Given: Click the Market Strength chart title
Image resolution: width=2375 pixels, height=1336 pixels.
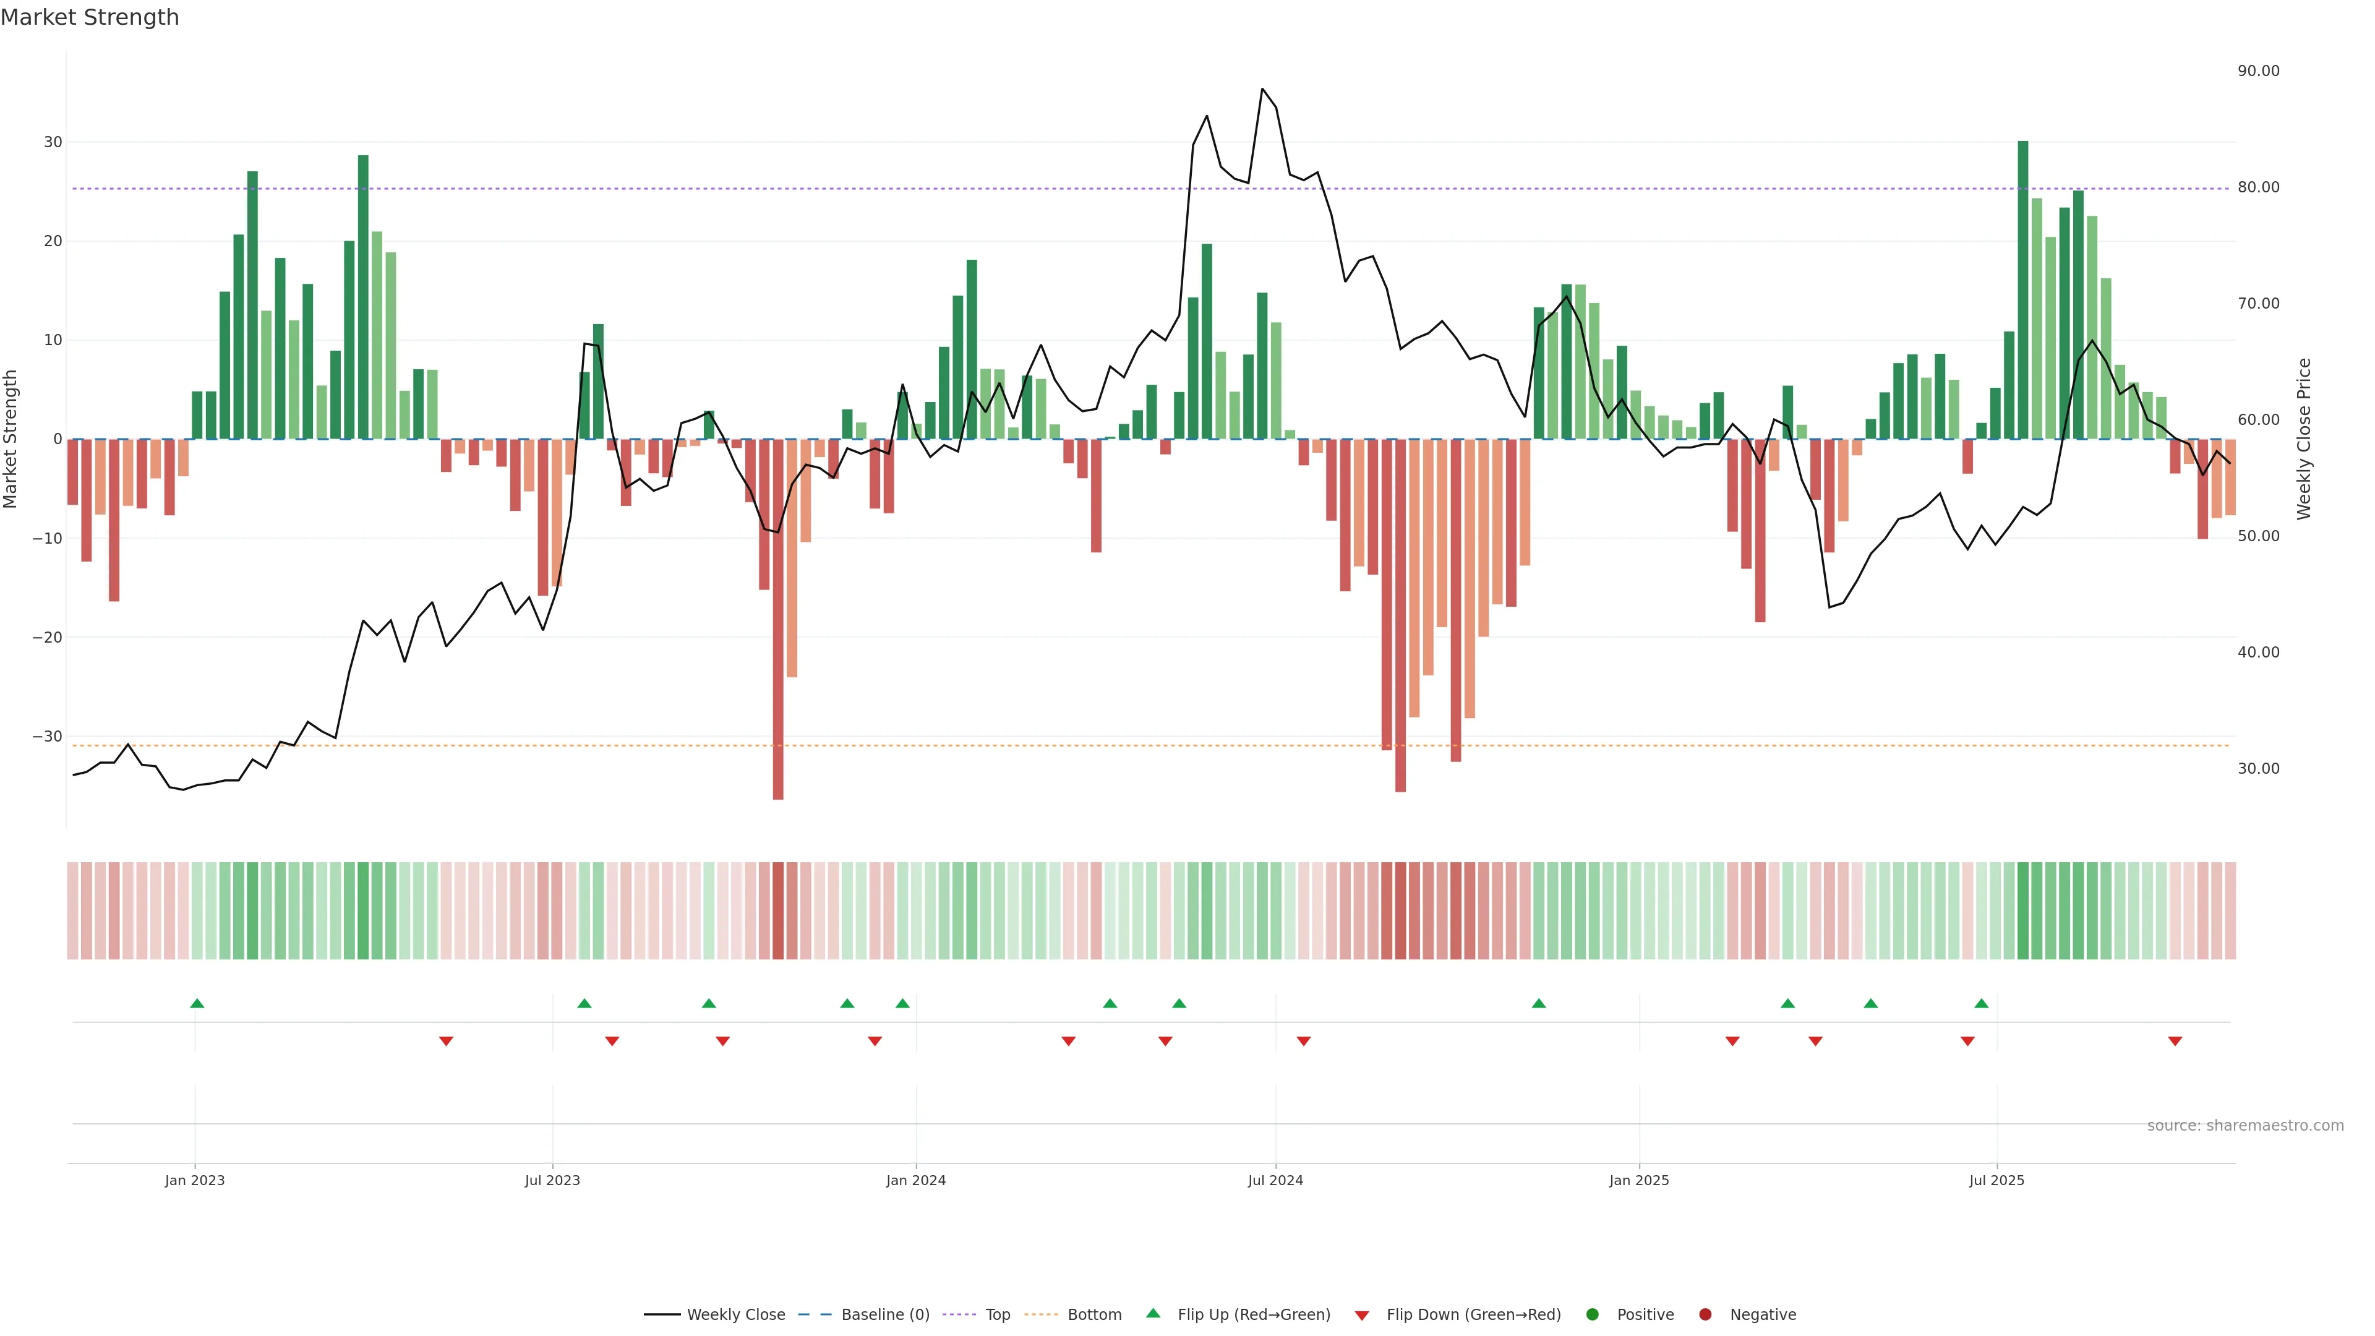Looking at the screenshot, I should tap(90, 17).
